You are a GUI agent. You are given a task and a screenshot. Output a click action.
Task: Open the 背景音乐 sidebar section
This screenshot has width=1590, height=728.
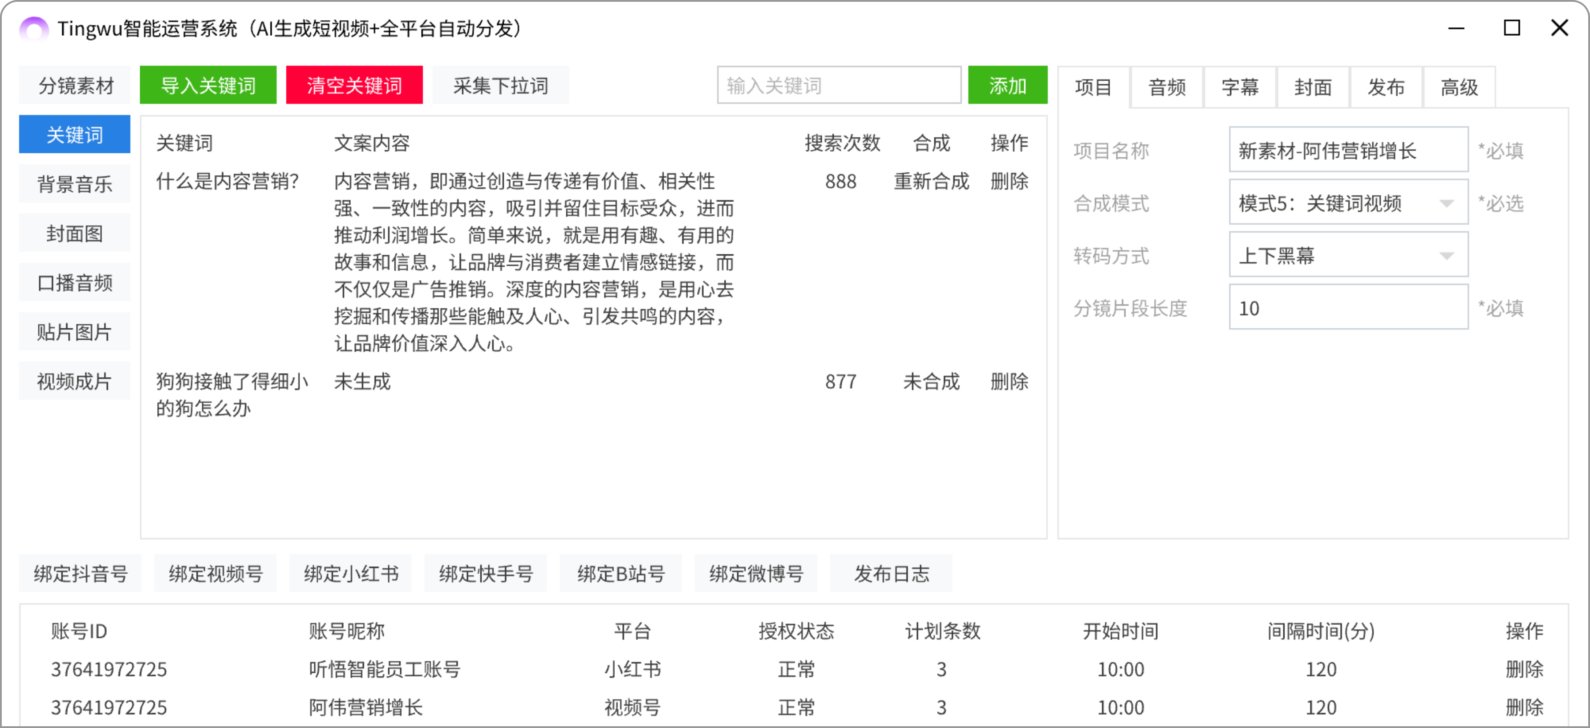pos(74,184)
